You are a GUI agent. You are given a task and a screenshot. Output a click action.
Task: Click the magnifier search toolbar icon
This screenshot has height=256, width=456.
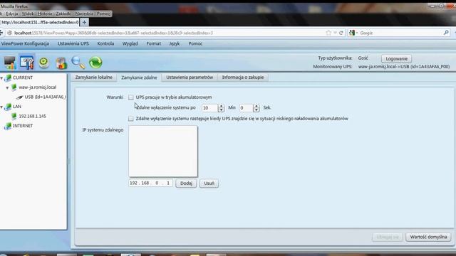click(78, 63)
